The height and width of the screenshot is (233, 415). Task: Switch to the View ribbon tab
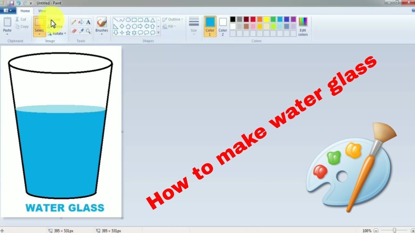pyautogui.click(x=42, y=11)
